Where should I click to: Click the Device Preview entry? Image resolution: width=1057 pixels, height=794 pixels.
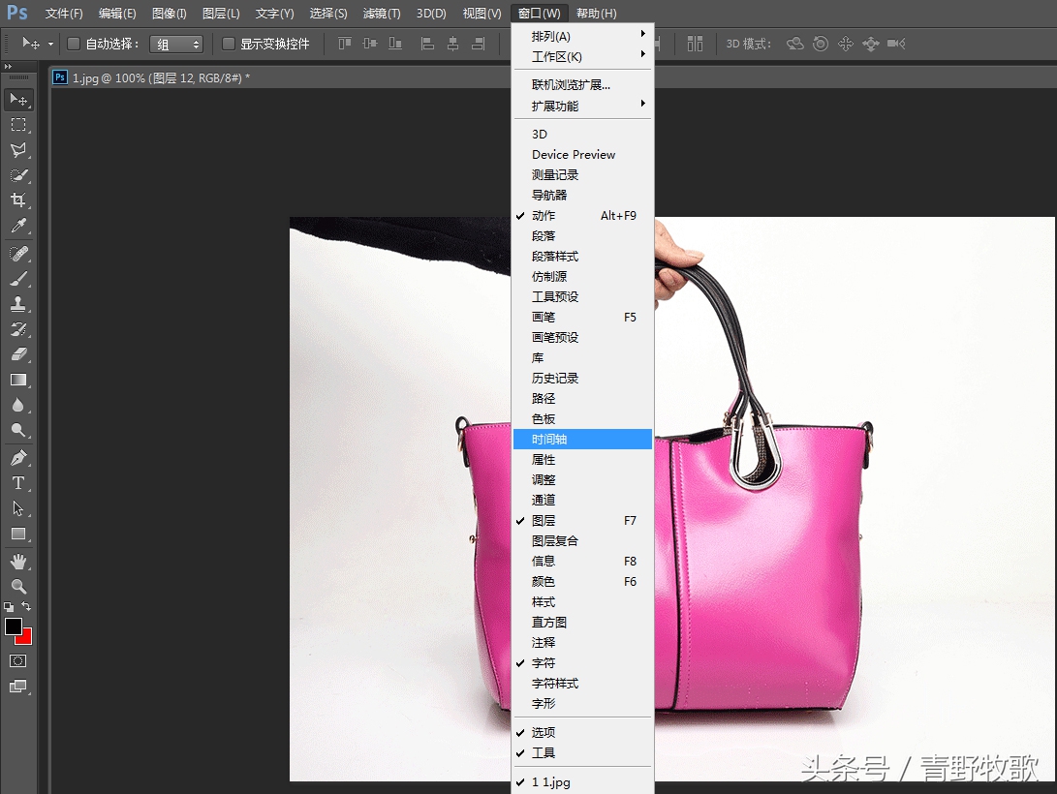coord(574,154)
